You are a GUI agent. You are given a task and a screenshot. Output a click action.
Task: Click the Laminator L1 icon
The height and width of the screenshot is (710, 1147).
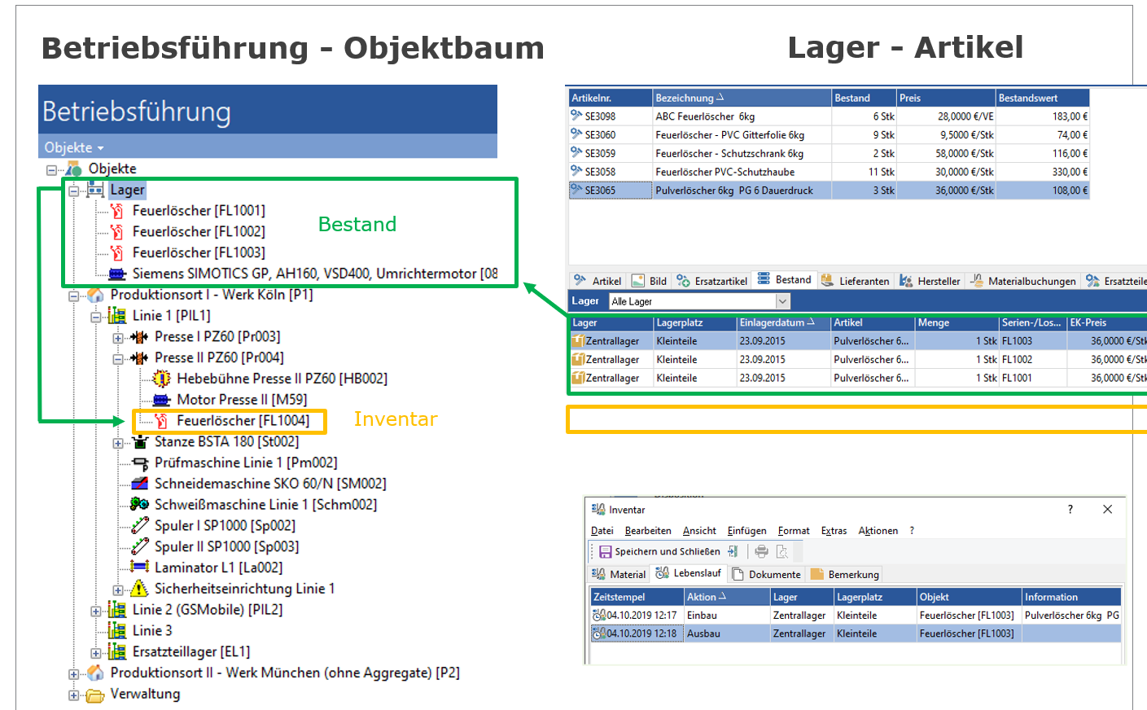click(x=139, y=568)
